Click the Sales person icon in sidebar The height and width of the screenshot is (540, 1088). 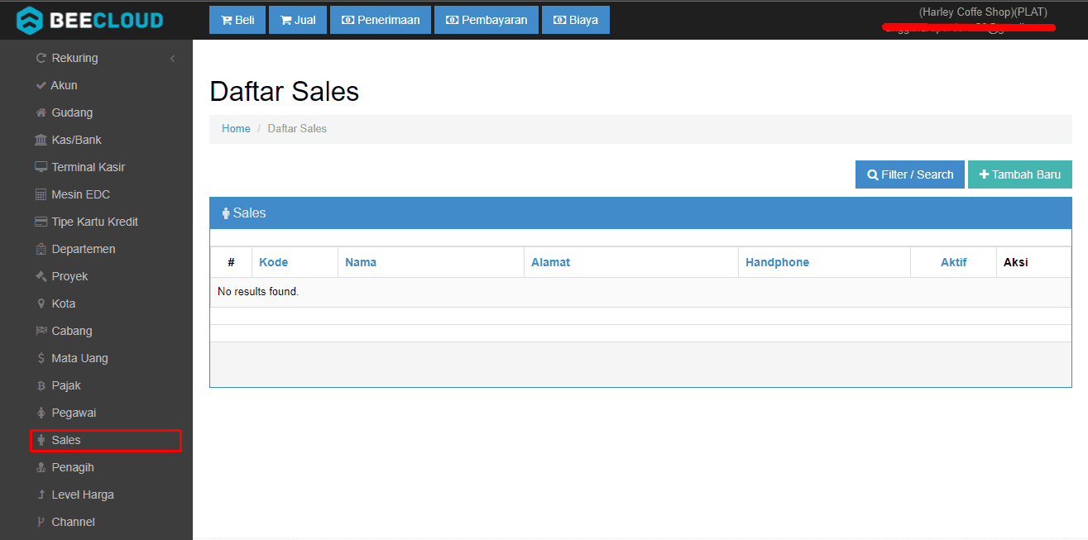coord(41,440)
